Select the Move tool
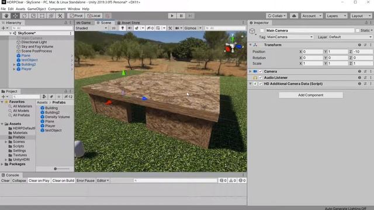Viewport: 374px width, 210px height. pos(15,16)
